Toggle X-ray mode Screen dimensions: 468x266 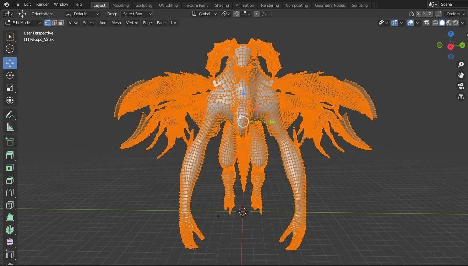click(x=426, y=23)
